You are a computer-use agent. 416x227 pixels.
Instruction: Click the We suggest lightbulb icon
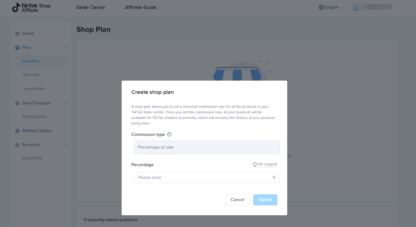coord(255,164)
